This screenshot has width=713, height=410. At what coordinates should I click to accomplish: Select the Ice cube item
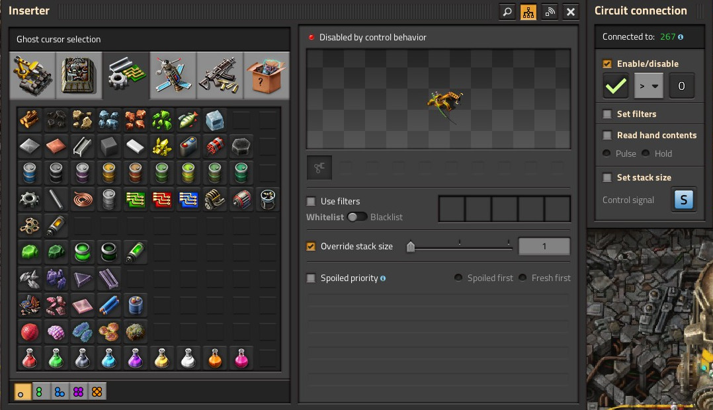tap(214, 120)
